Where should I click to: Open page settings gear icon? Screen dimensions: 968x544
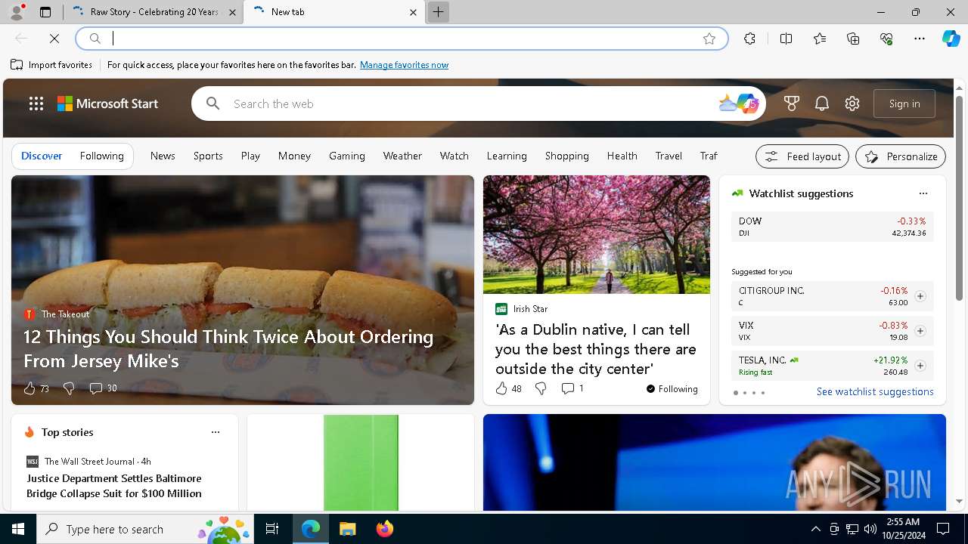point(852,104)
